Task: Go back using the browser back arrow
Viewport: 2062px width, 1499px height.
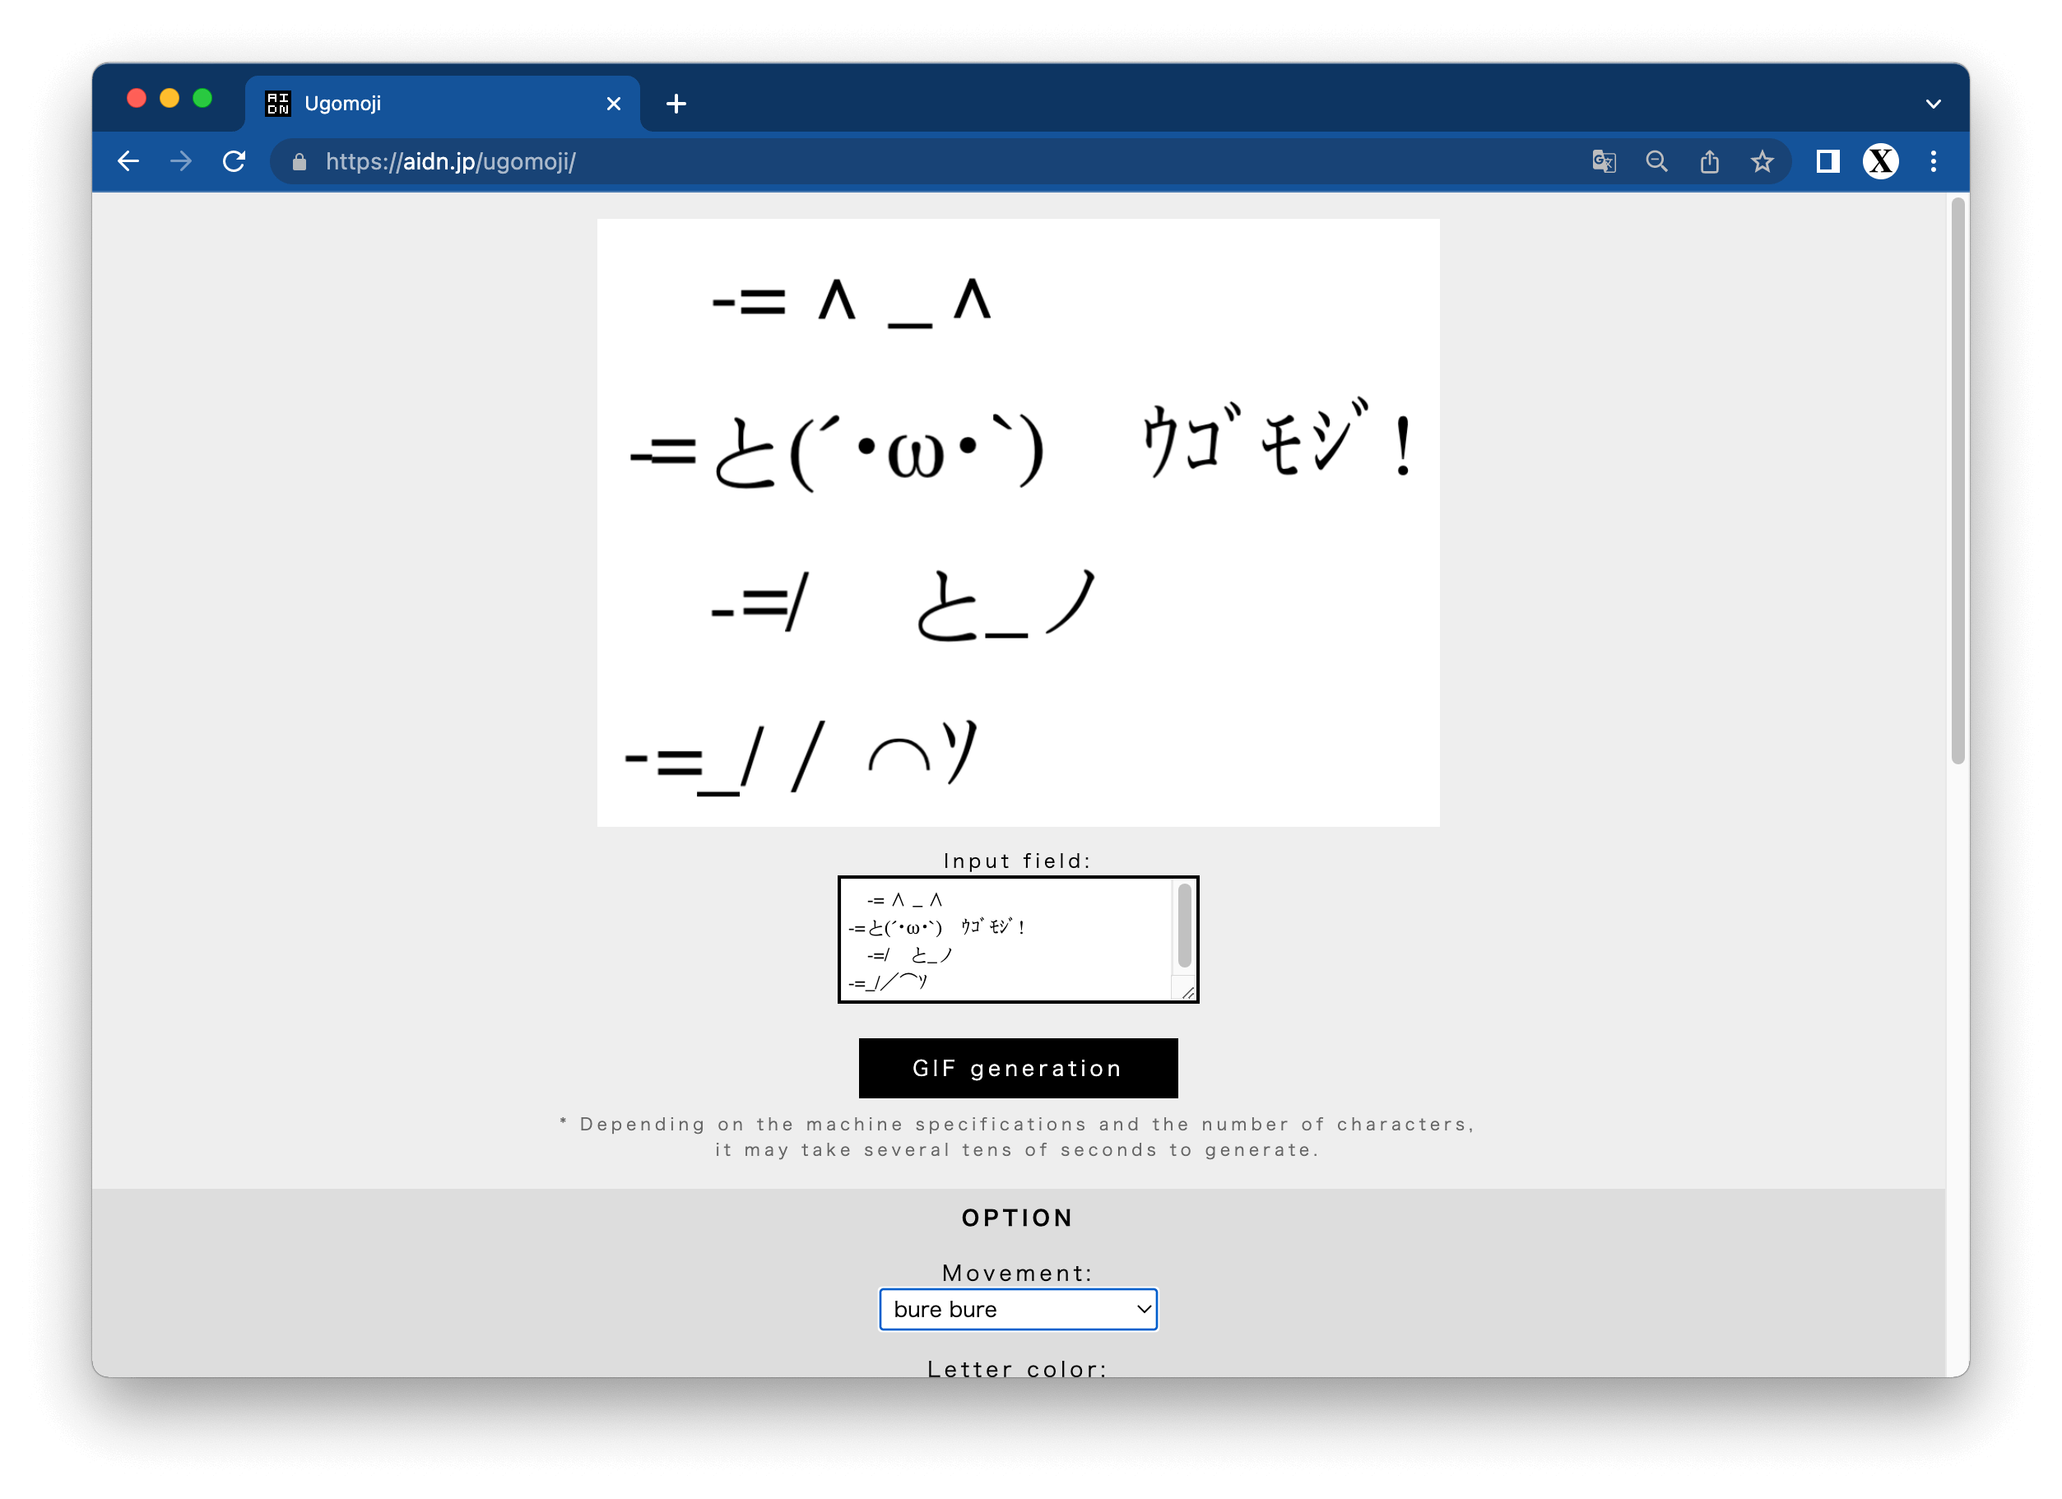Action: click(x=128, y=162)
